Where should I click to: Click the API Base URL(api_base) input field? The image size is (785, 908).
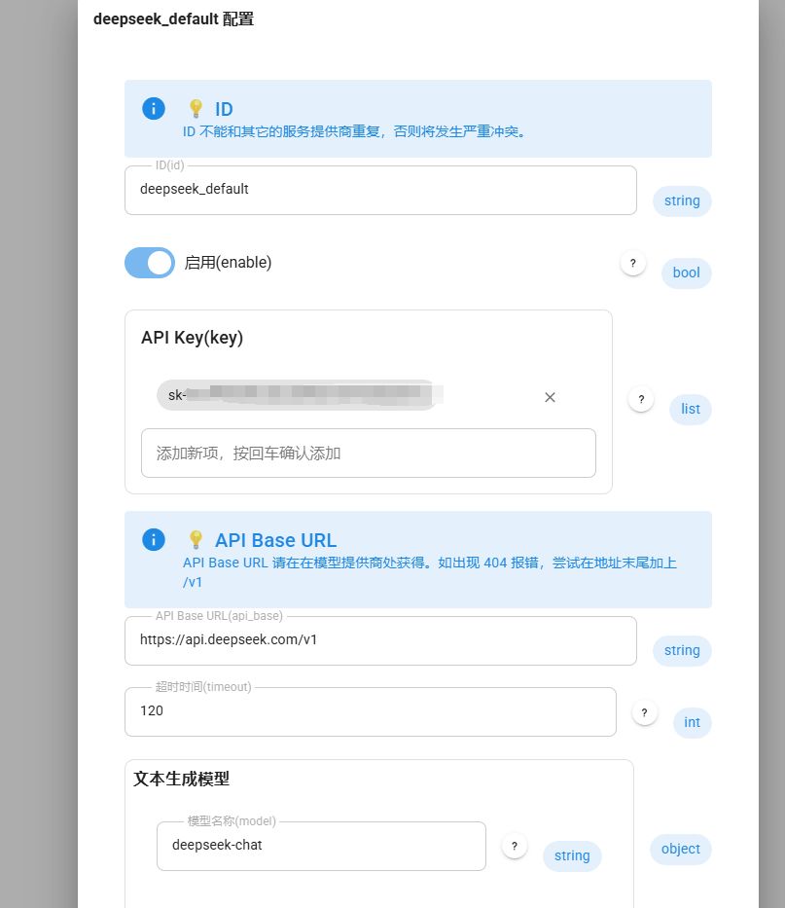tap(380, 640)
